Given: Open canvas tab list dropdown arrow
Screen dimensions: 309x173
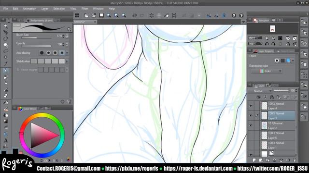Looking at the screenshot, I should [x=243, y=22].
